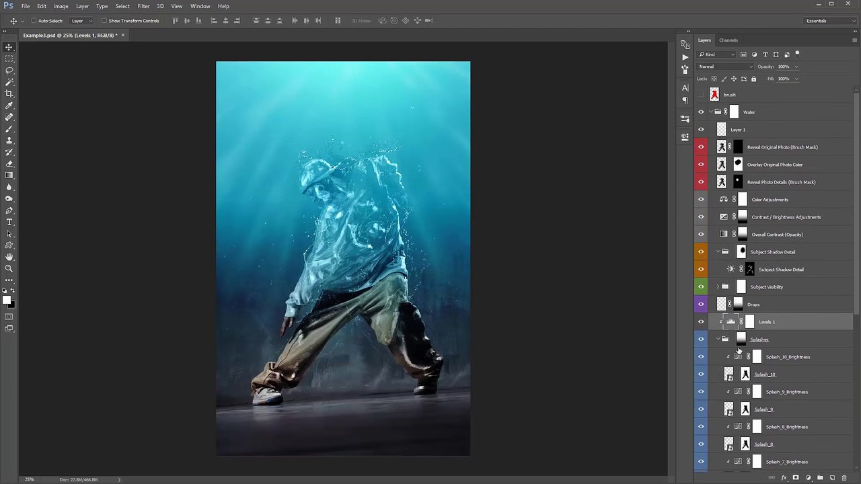Select the Move tool
861x484 pixels.
[x=9, y=47]
